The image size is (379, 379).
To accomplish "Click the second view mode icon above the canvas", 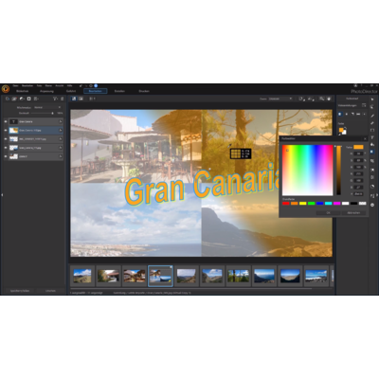I will tap(81, 99).
